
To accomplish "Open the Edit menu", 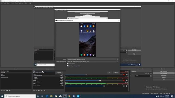I will [x=5, y=3].
